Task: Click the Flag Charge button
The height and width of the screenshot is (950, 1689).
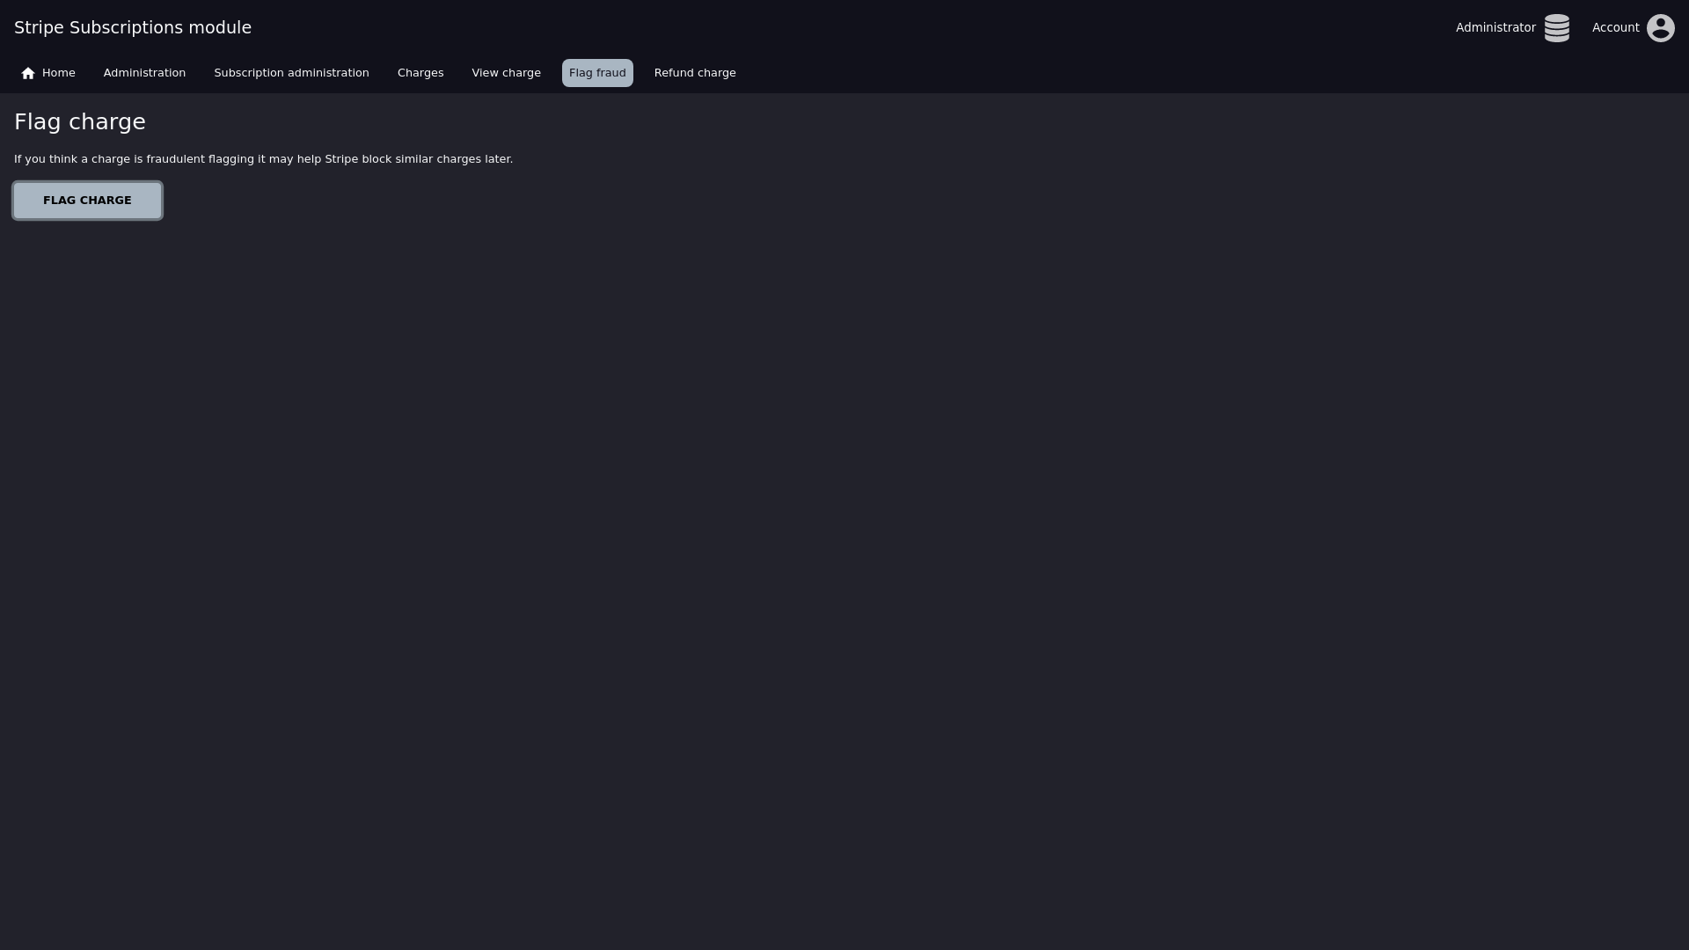Action: click(x=87, y=201)
